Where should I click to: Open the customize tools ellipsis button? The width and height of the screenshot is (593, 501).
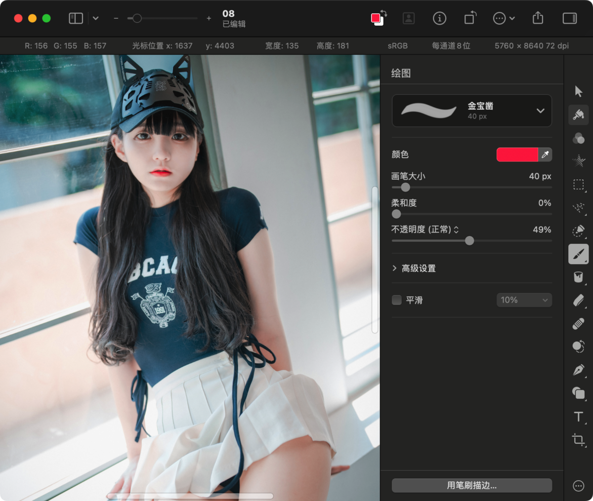[x=579, y=486]
